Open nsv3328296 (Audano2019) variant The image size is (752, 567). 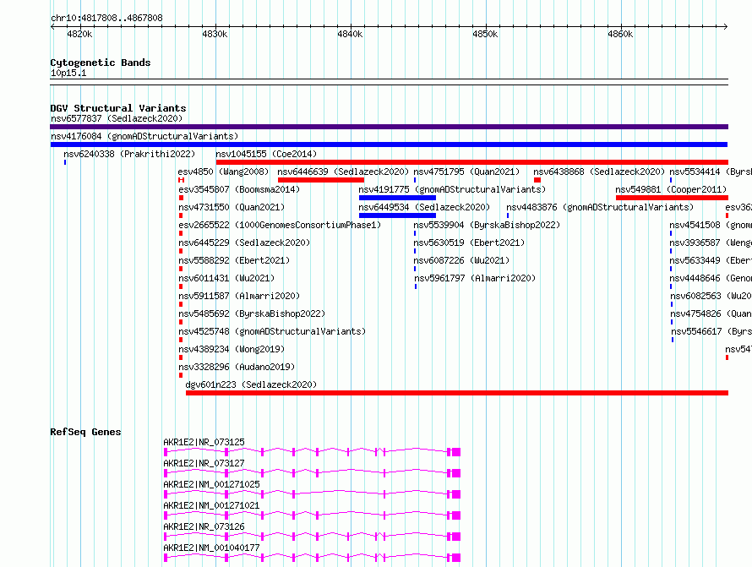[237, 367]
